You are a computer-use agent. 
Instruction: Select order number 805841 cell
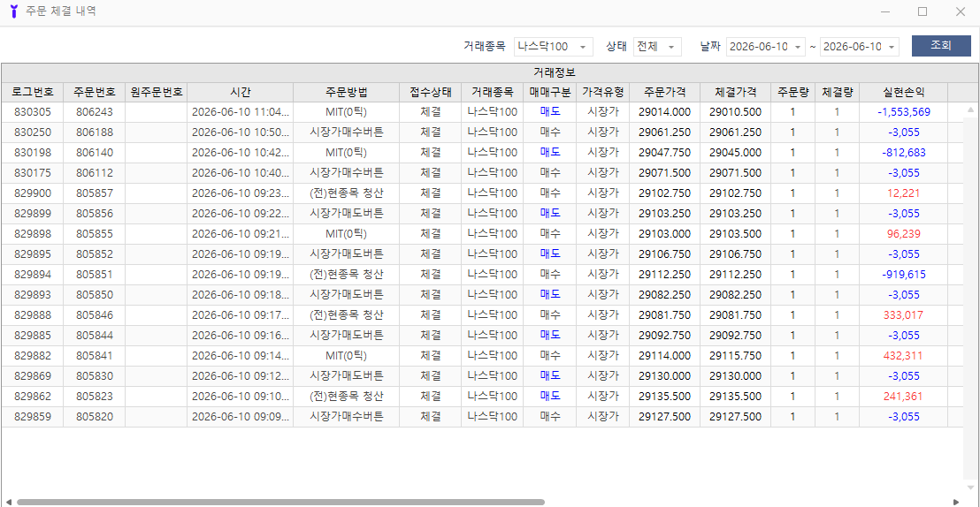coord(94,356)
